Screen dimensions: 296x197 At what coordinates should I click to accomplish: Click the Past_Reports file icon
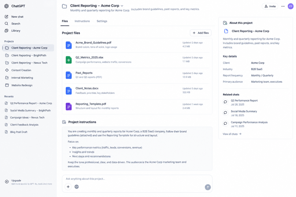[69, 75]
